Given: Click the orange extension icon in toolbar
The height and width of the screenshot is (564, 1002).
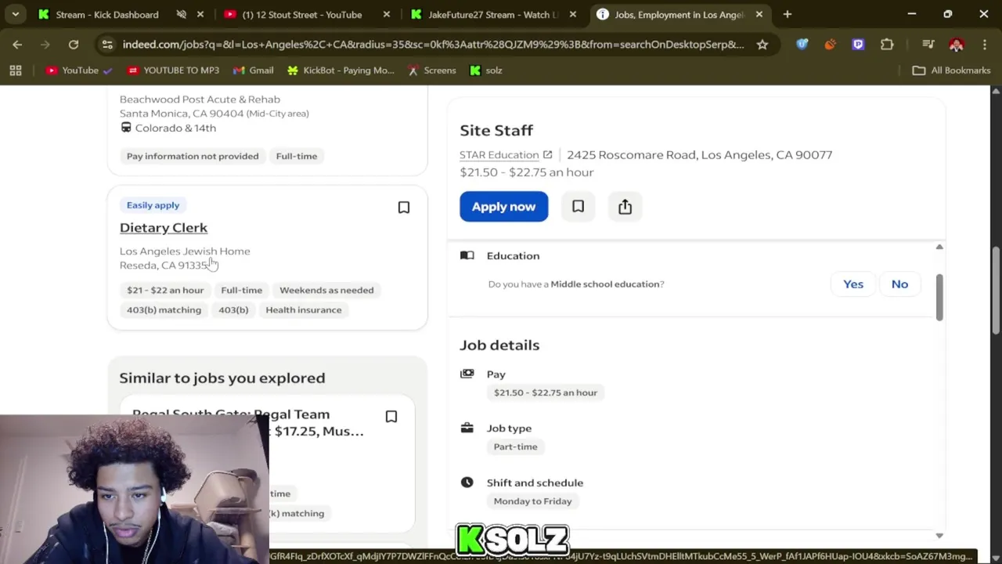Looking at the screenshot, I should (x=831, y=45).
